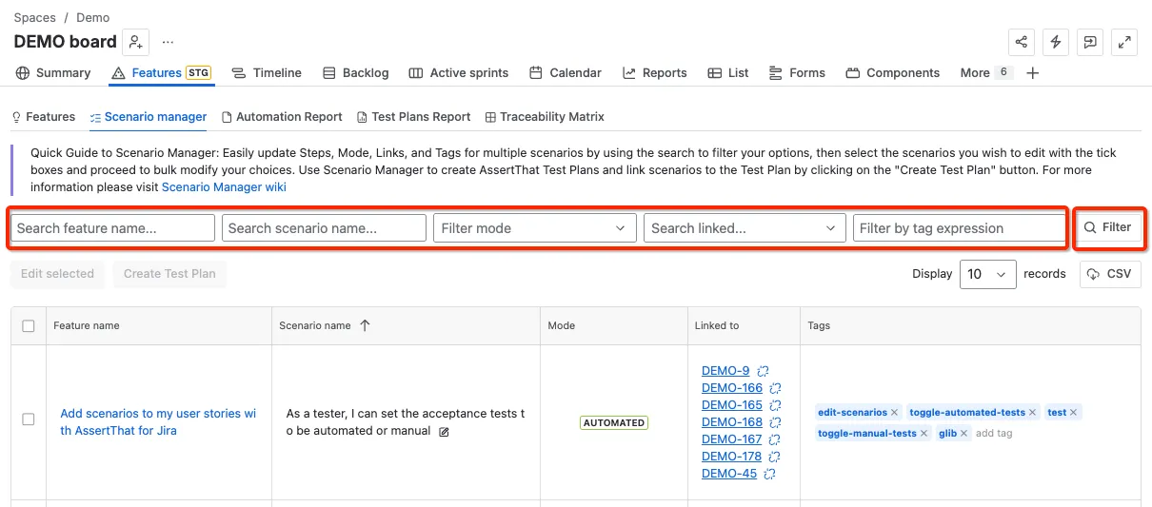
Task: Remove the toggle-manual-tests tag
Action: pos(924,434)
